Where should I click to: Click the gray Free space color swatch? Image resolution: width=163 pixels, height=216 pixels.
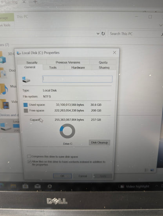26,111
